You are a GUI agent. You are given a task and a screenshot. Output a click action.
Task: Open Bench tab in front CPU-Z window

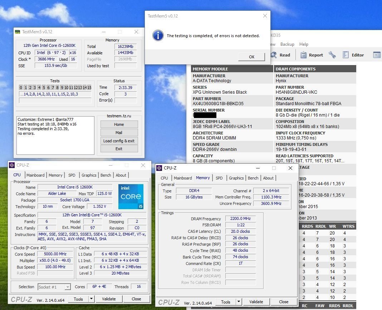(x=253, y=178)
